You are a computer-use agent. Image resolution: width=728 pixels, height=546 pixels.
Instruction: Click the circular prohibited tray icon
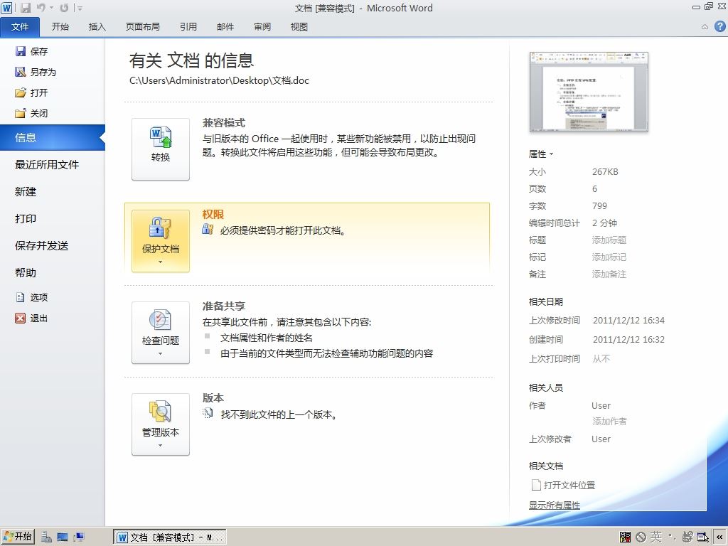click(641, 537)
